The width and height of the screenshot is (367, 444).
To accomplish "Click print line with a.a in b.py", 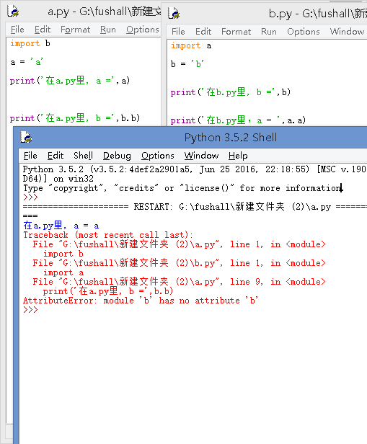I will point(238,120).
